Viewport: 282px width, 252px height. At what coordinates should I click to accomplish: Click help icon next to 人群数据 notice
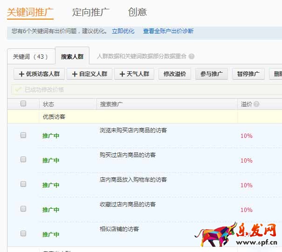192,56
